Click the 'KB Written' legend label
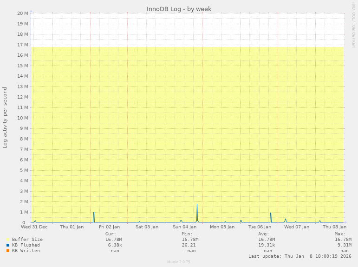 click(x=26, y=251)
